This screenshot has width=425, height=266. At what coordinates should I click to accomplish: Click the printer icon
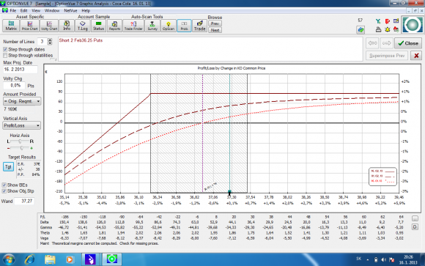(x=378, y=29)
